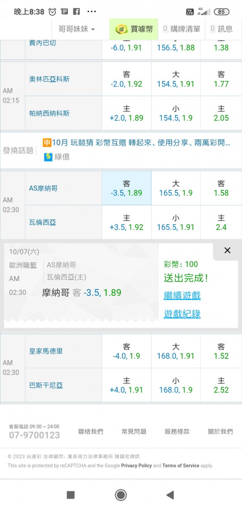Screen dimensions: 242x511
Task: Open the 皇家馬德里 team link
Action: coord(46,351)
